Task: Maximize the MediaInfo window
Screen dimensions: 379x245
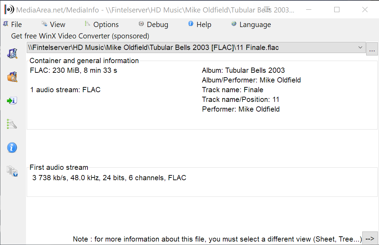Action: [337, 10]
